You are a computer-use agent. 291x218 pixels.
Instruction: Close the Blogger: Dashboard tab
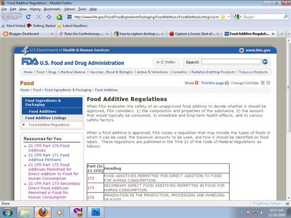[52, 34]
